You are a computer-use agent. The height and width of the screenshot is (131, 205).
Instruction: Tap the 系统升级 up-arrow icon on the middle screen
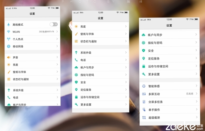point(76,53)
